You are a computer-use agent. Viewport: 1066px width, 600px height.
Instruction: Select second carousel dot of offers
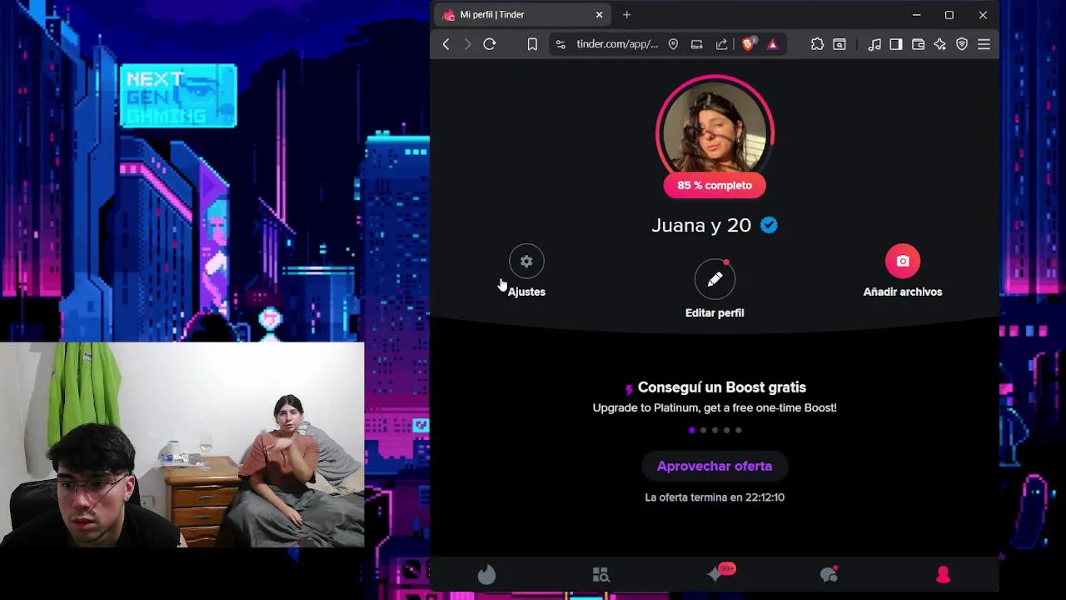click(x=703, y=430)
